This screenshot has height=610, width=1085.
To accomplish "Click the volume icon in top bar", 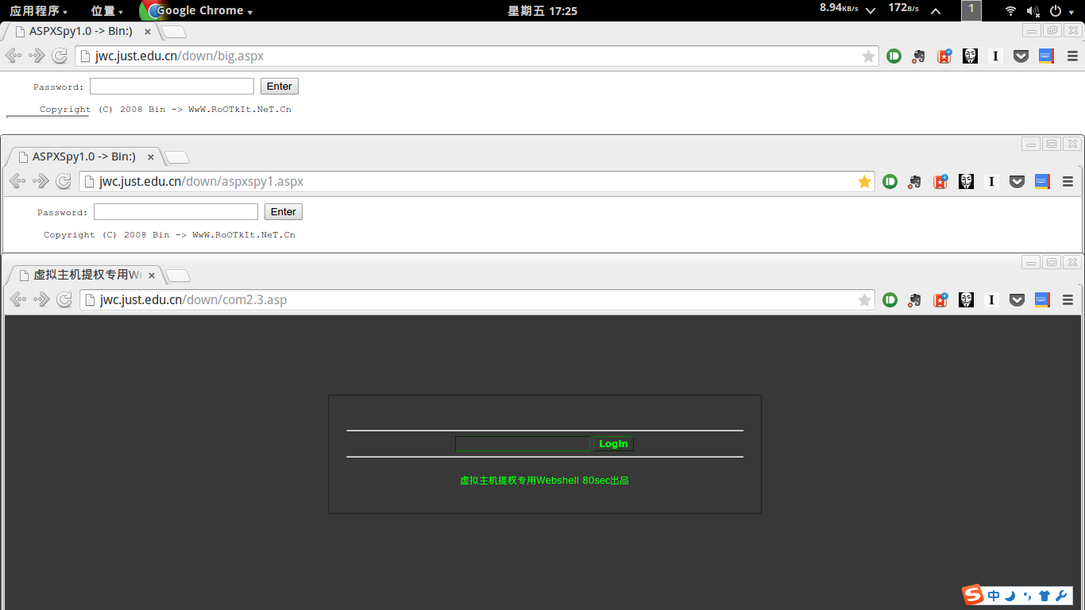I will point(1033,11).
